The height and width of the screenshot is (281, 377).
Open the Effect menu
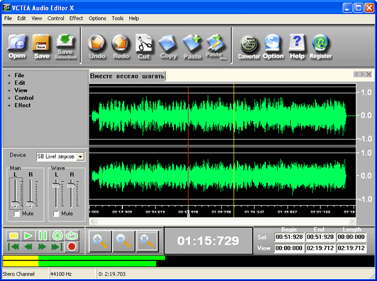pyautogui.click(x=76, y=19)
